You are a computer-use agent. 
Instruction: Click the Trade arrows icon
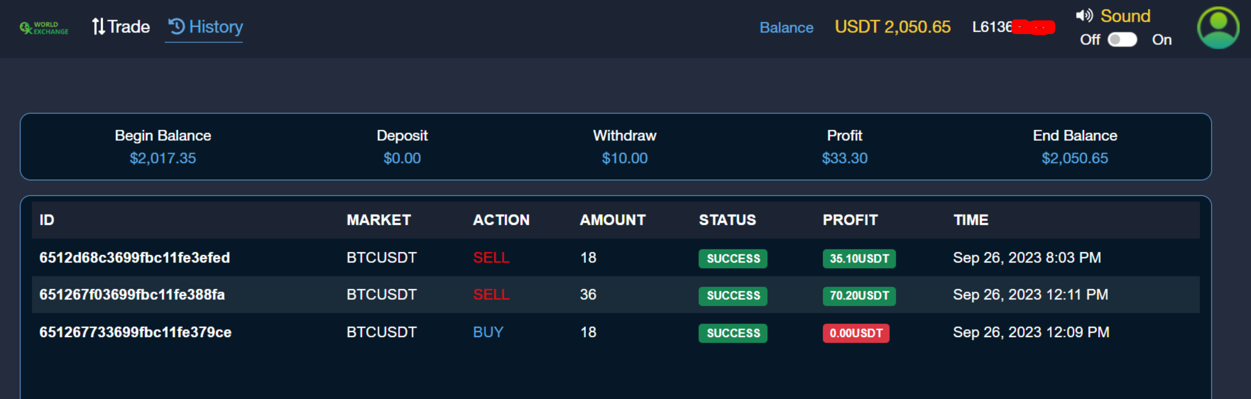(98, 27)
